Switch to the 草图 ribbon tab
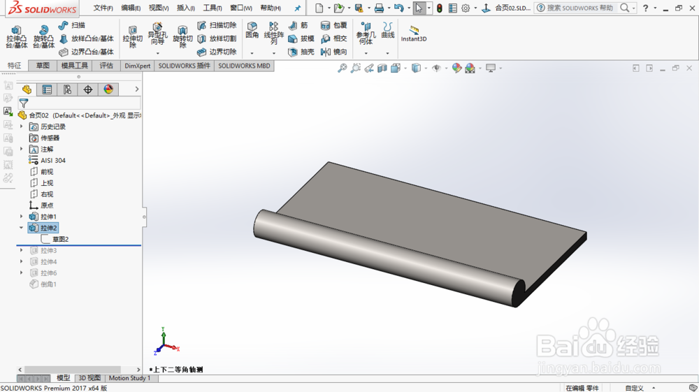 [x=43, y=66]
